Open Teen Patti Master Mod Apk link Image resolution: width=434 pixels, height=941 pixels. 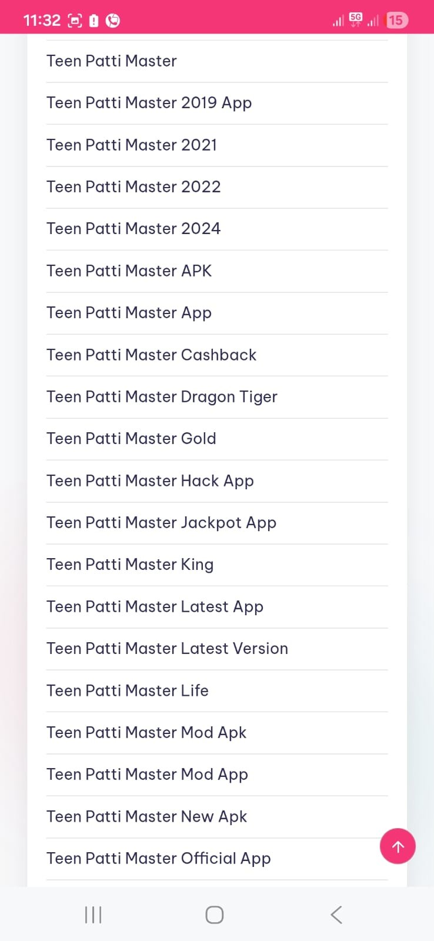tap(146, 733)
